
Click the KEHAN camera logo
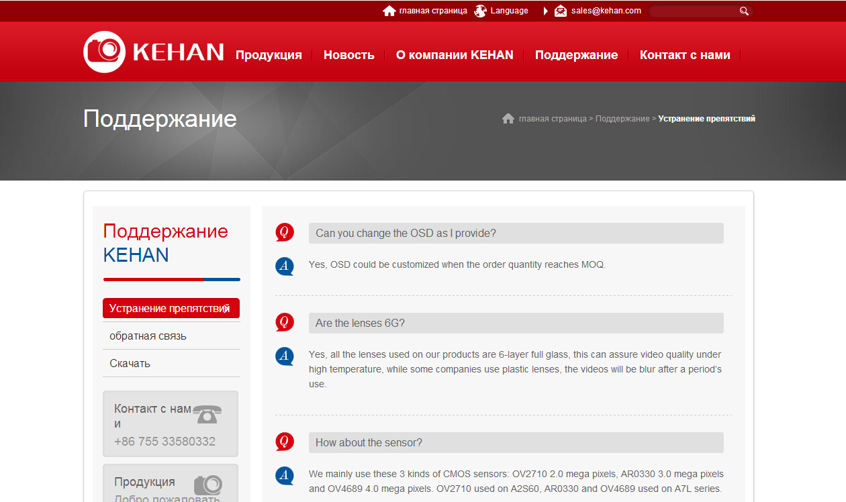pos(104,52)
